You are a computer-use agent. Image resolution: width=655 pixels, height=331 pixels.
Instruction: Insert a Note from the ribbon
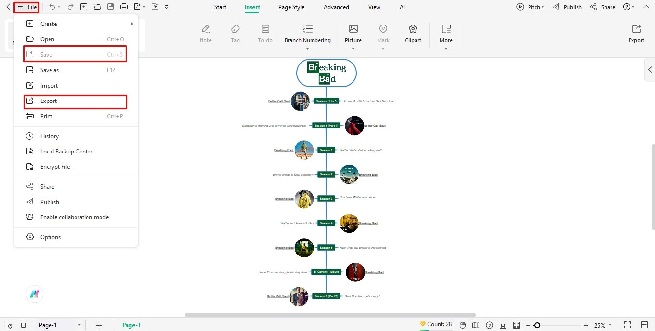point(205,34)
